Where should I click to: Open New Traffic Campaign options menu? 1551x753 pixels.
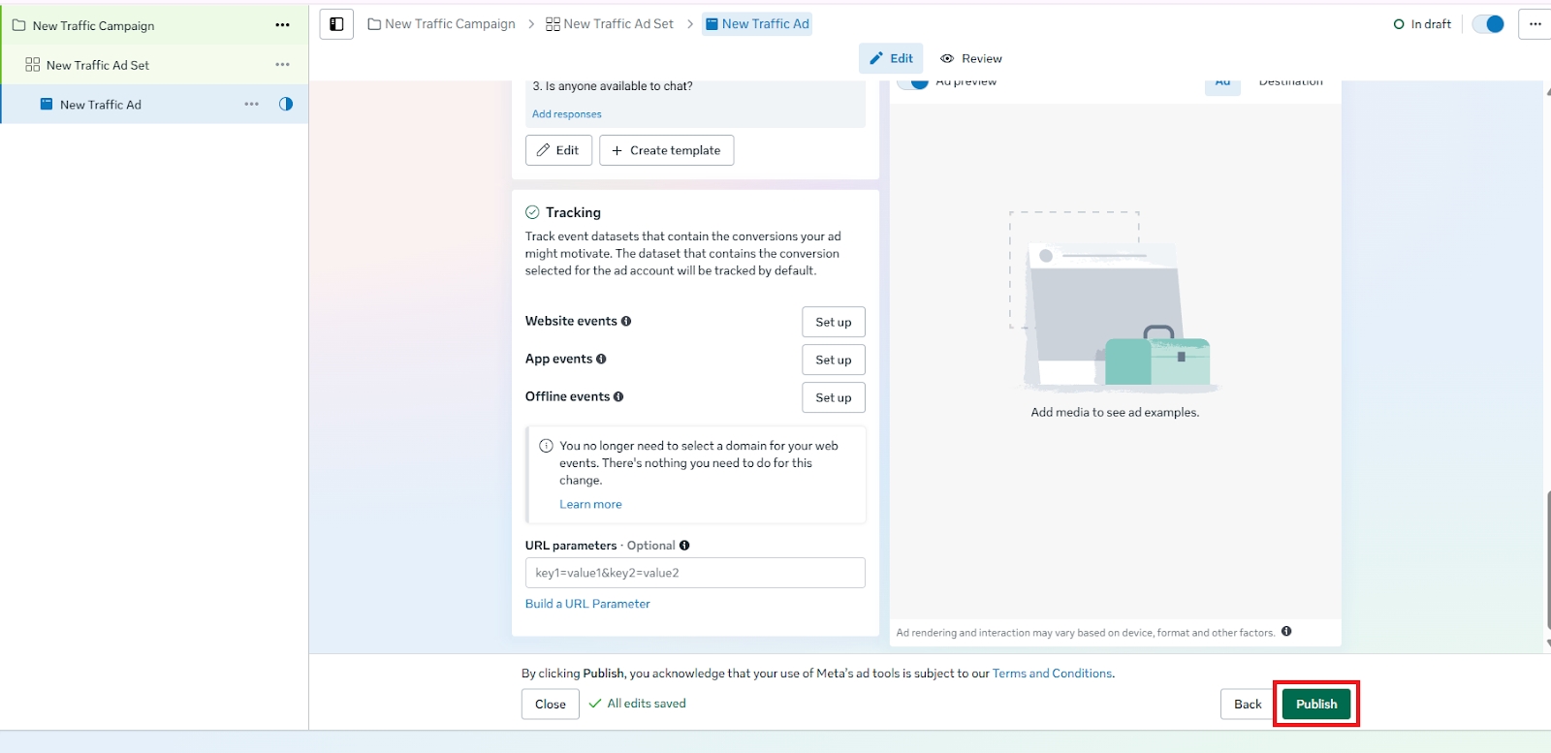(282, 25)
